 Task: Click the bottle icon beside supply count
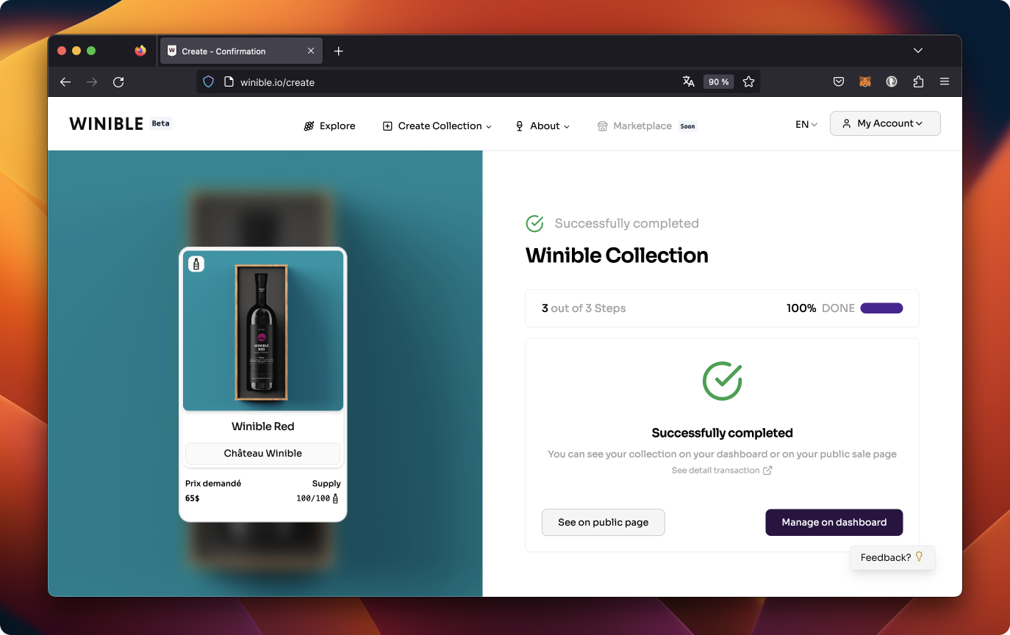(x=336, y=498)
